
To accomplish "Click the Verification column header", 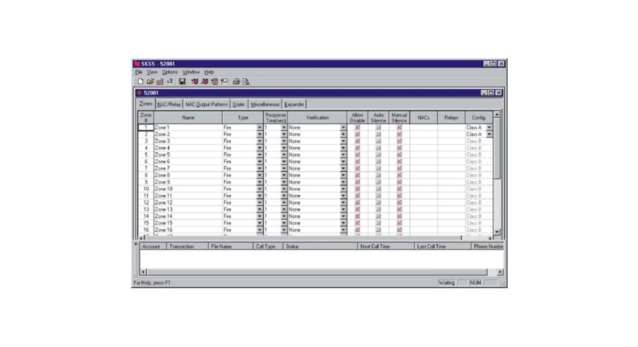I will [x=317, y=118].
